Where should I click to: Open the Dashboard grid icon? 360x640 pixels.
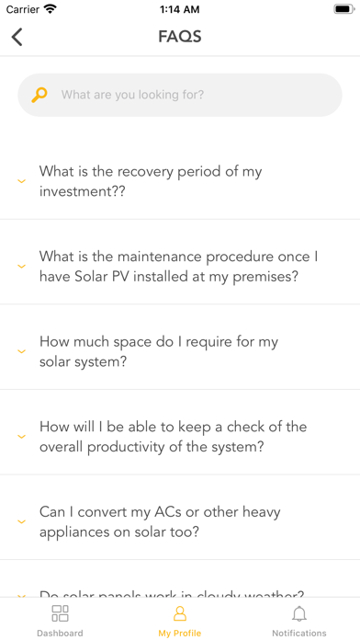point(60,613)
